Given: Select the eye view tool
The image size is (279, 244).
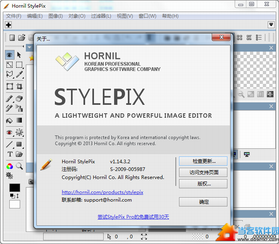Looking at the screenshot, I should click(x=9, y=55).
